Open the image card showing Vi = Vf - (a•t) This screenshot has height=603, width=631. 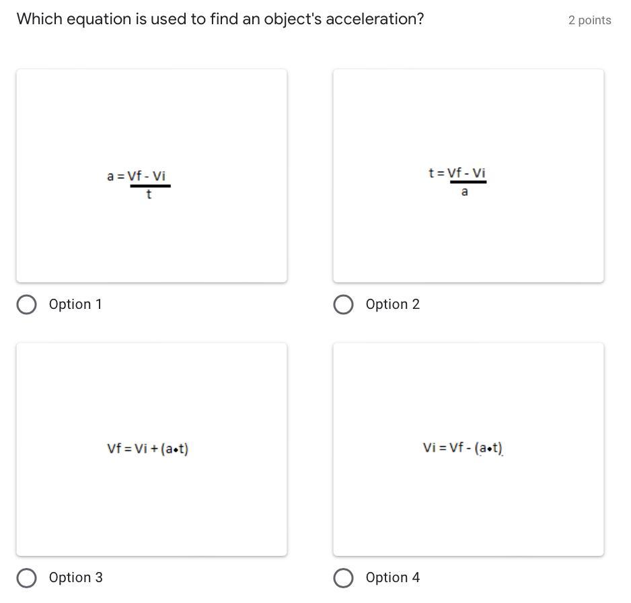tap(468, 450)
